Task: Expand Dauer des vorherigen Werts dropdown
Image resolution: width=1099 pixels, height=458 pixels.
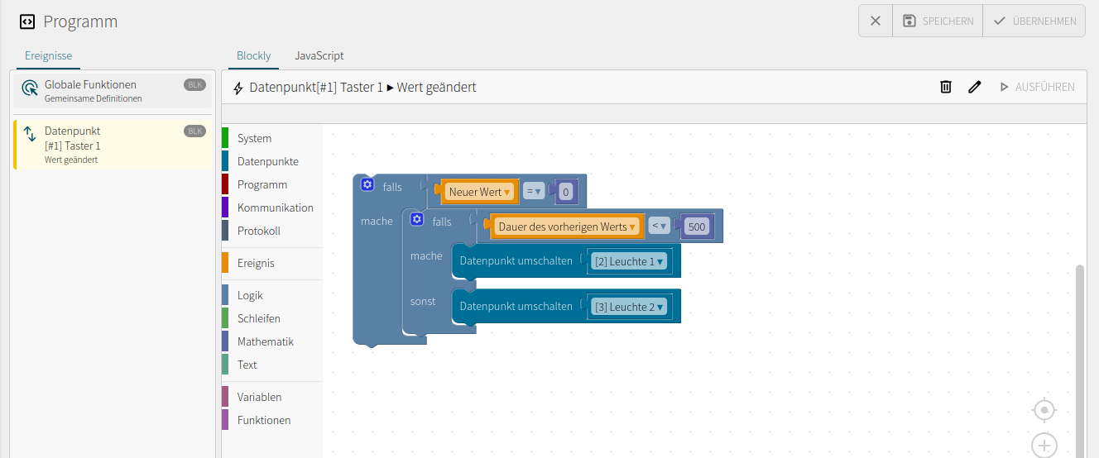Action: [568, 227]
